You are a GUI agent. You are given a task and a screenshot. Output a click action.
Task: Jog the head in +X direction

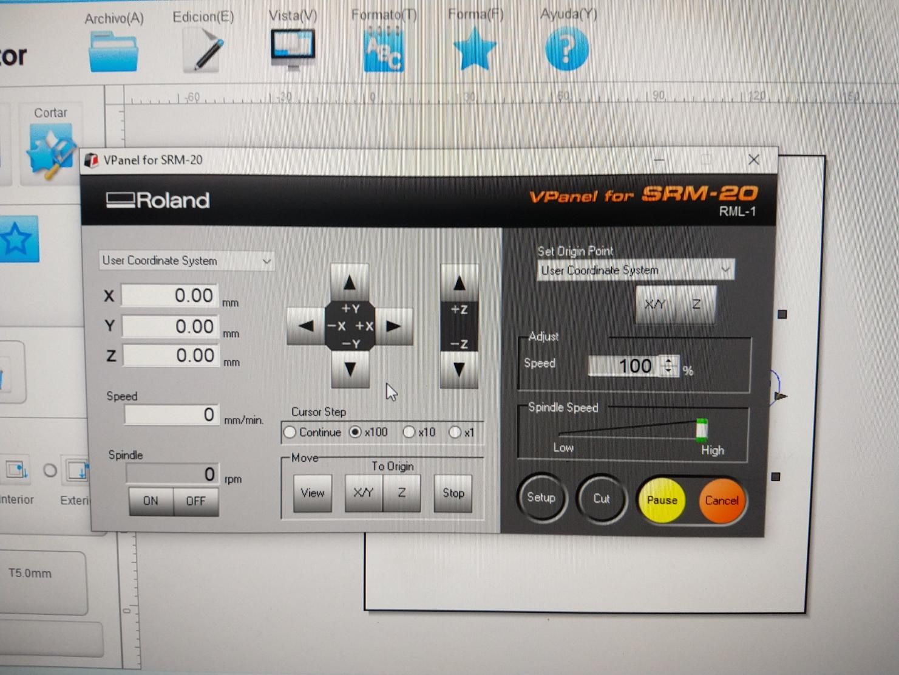pos(393,326)
